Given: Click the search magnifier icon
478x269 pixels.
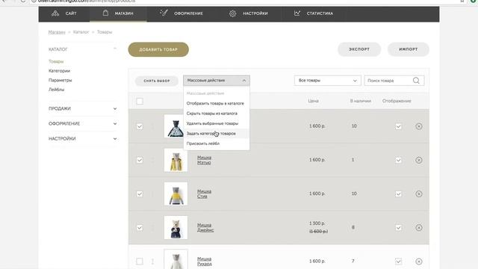Looking at the screenshot, I should (416, 81).
